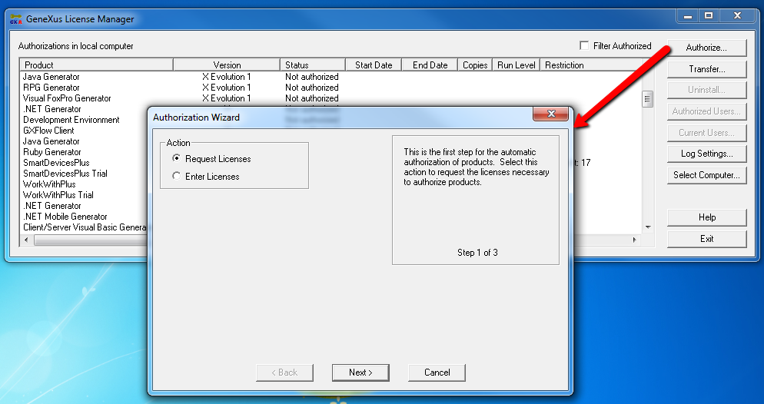Screen dimensions: 764x404
Task: Open Help in License Manager
Action: click(x=706, y=217)
